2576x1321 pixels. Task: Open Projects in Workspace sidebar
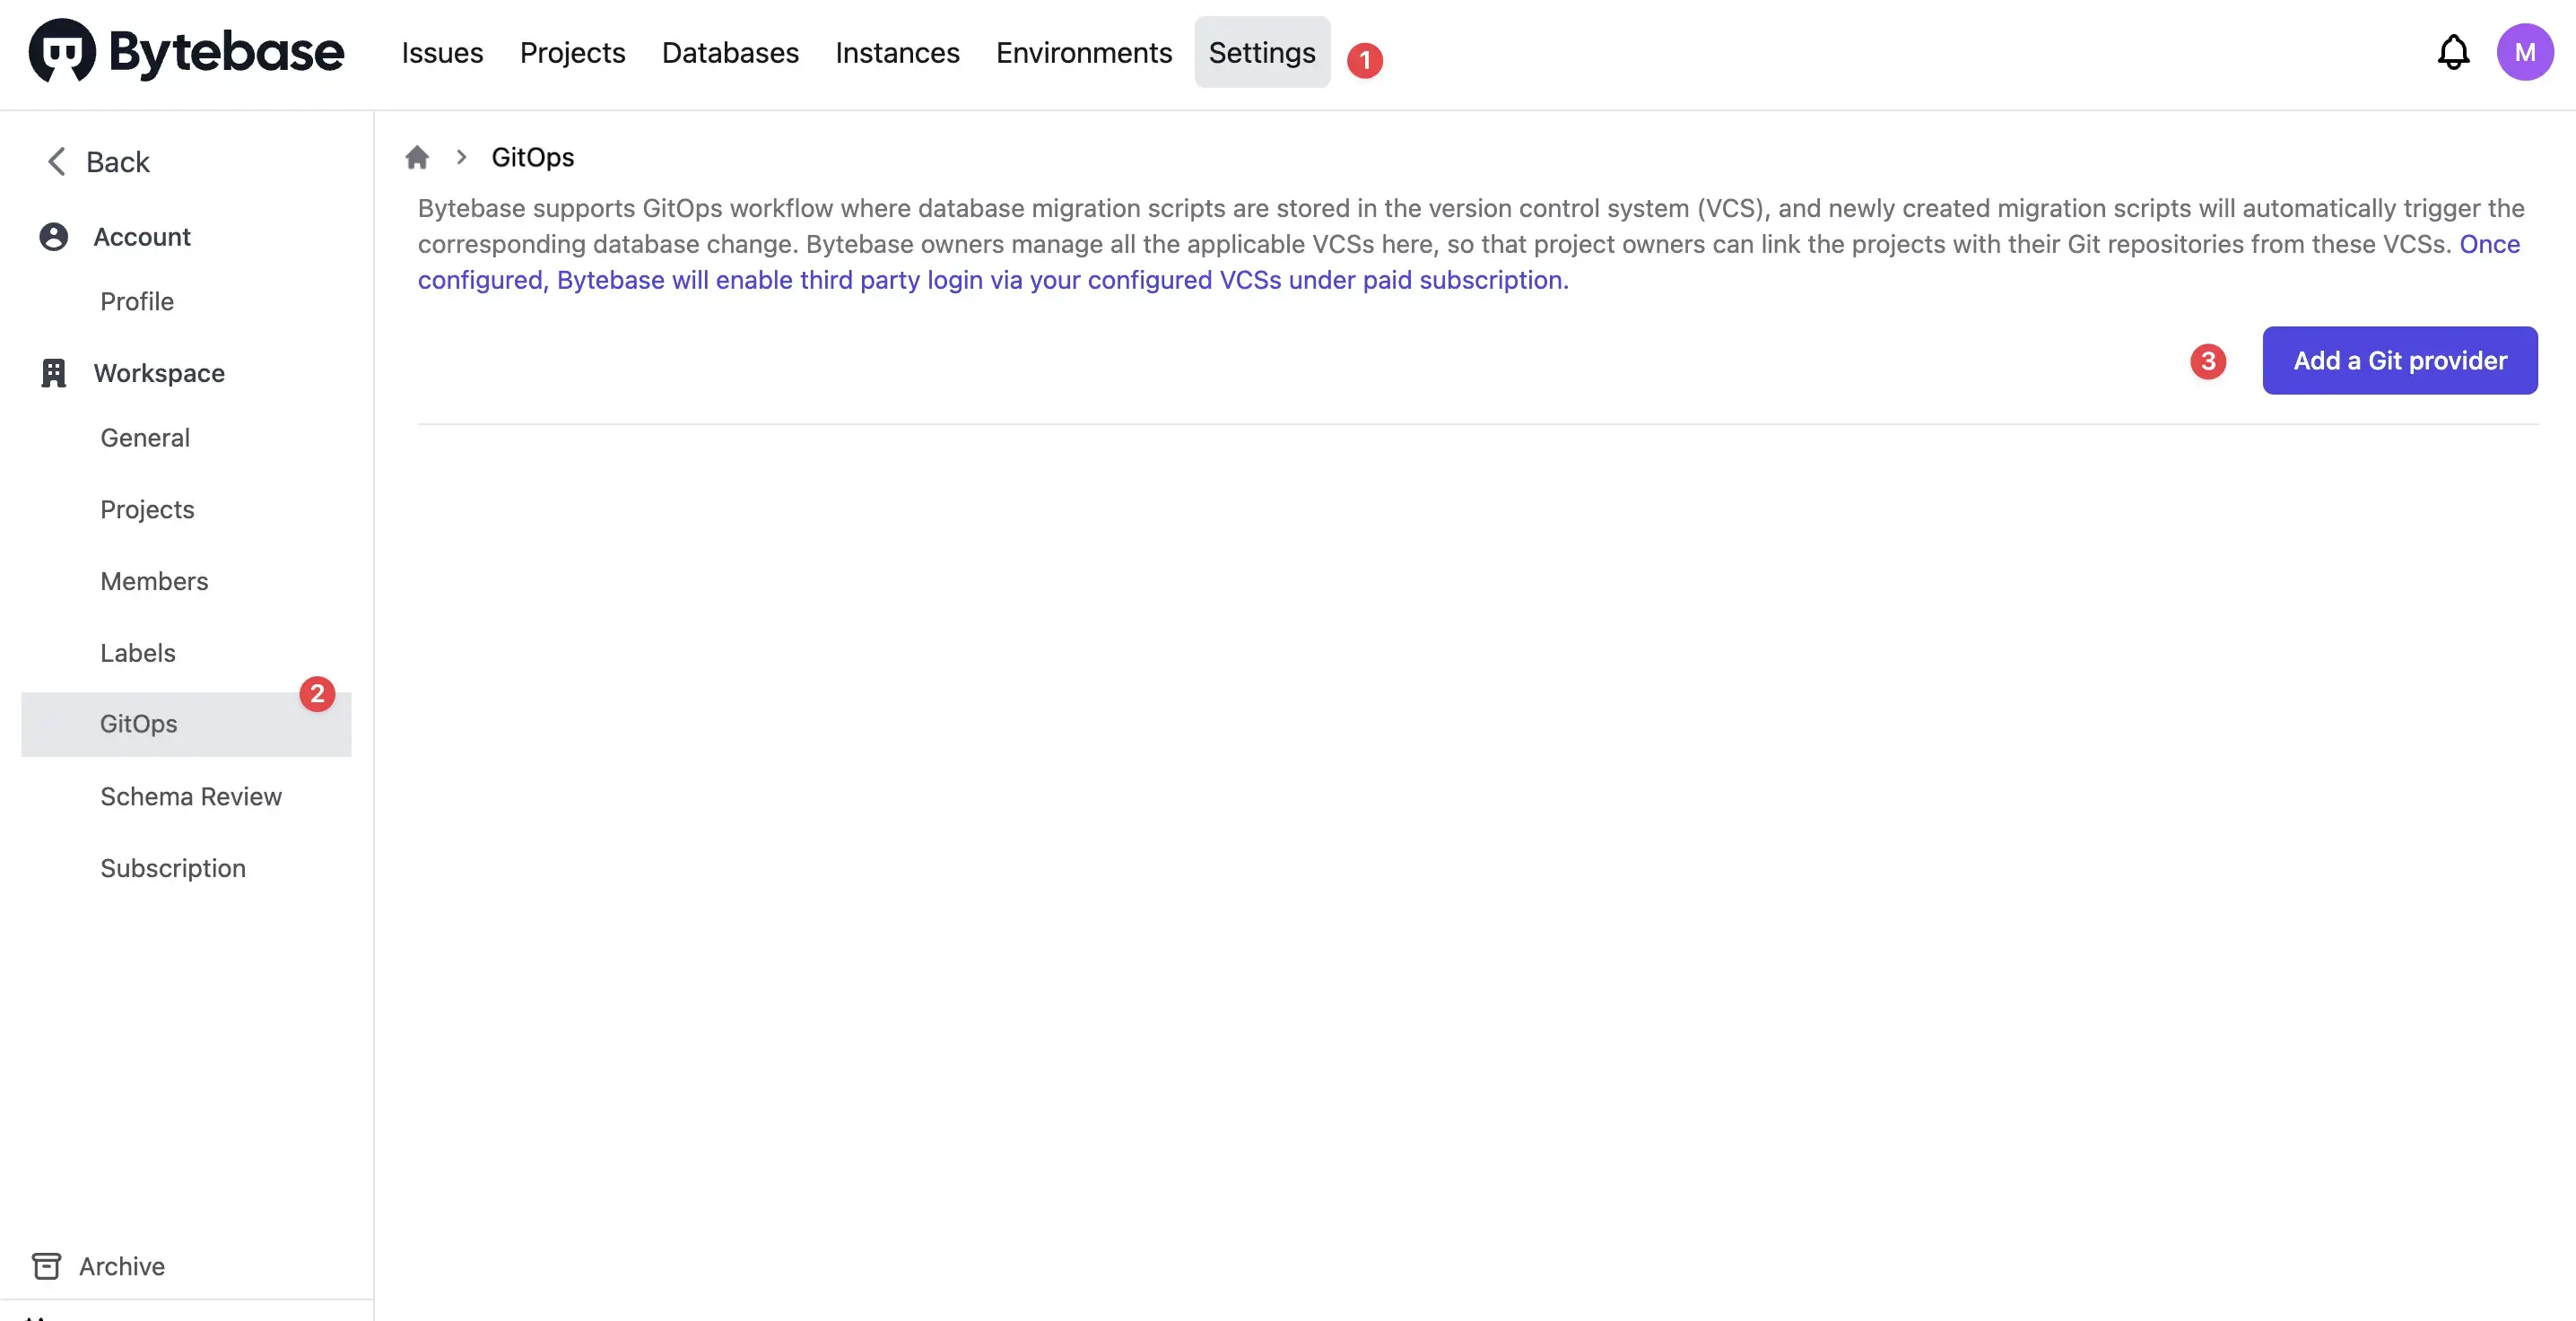(147, 509)
